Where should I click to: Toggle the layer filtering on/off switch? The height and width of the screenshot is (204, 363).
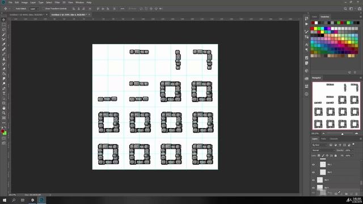point(353,144)
